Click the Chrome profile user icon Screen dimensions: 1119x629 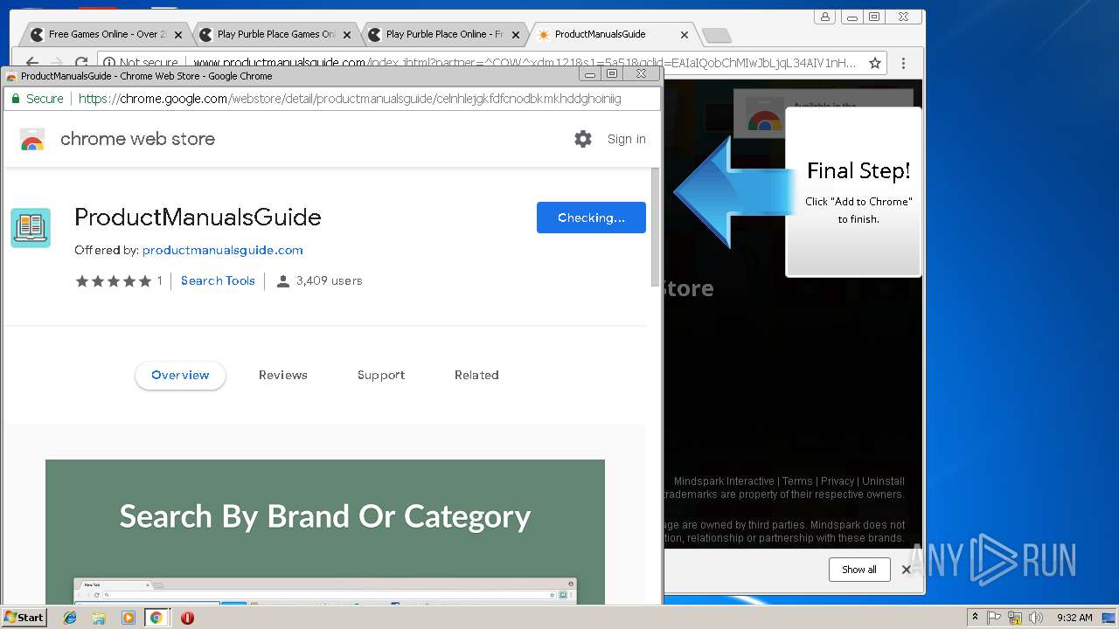824,17
